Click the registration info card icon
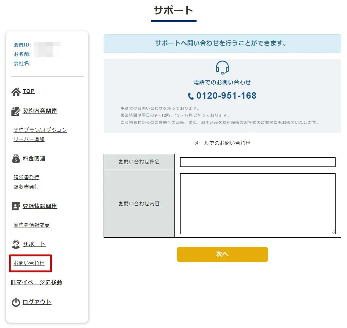The width and height of the screenshot is (347, 328). [x=16, y=206]
